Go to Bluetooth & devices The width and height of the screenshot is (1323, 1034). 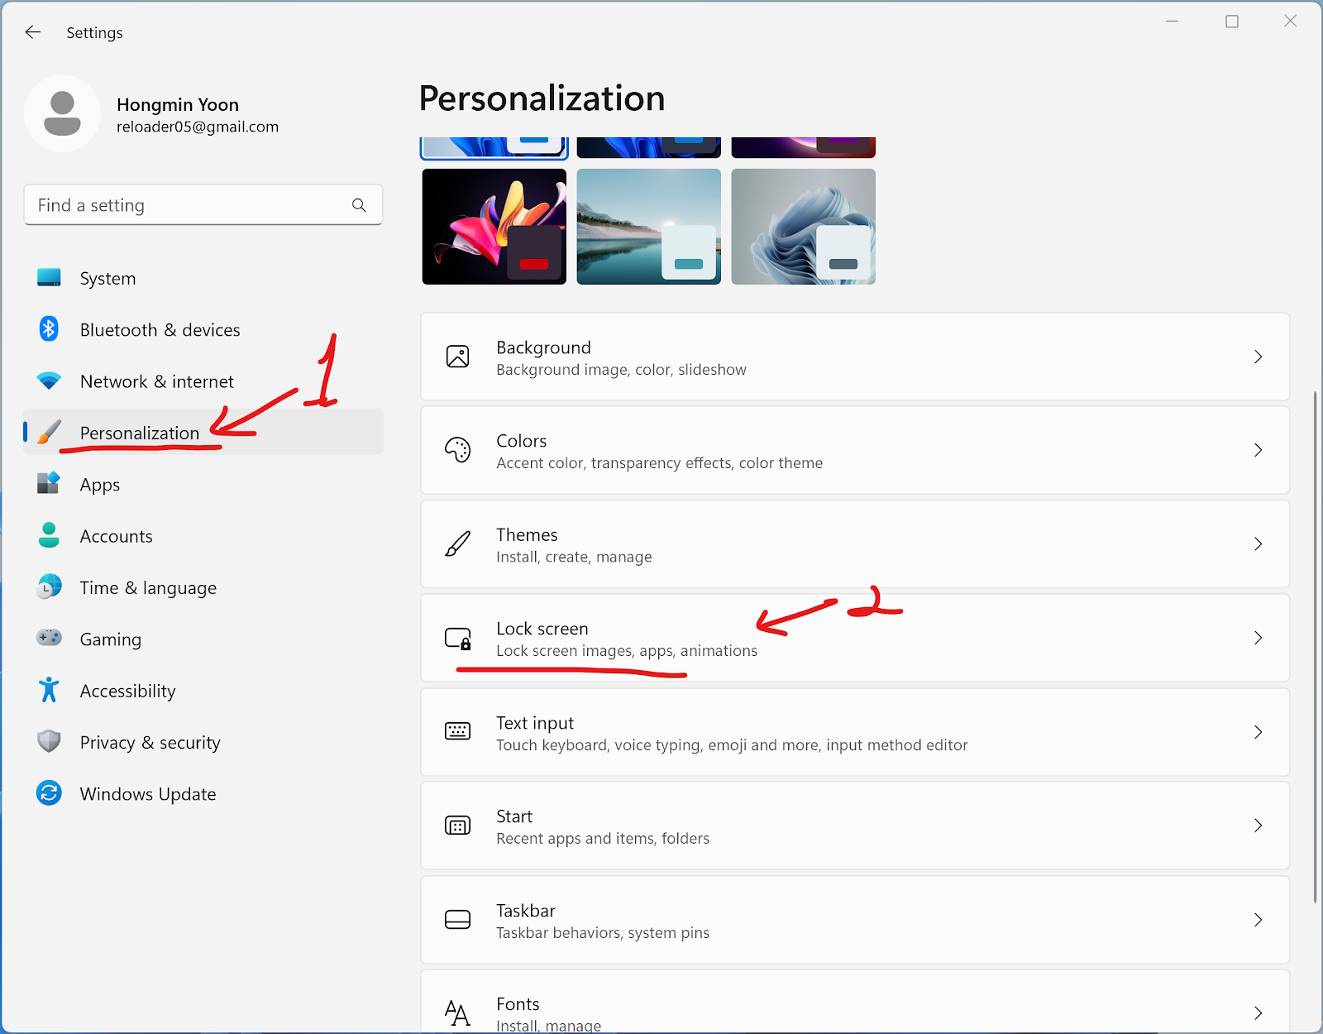coord(203,329)
